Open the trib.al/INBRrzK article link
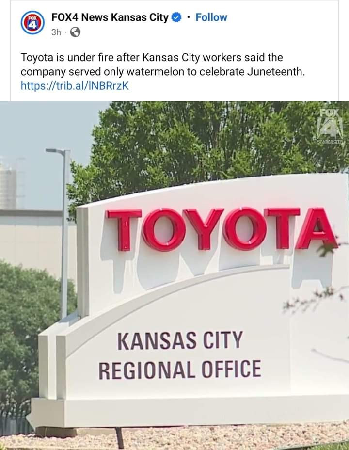The height and width of the screenshot is (450, 349). coord(75,86)
